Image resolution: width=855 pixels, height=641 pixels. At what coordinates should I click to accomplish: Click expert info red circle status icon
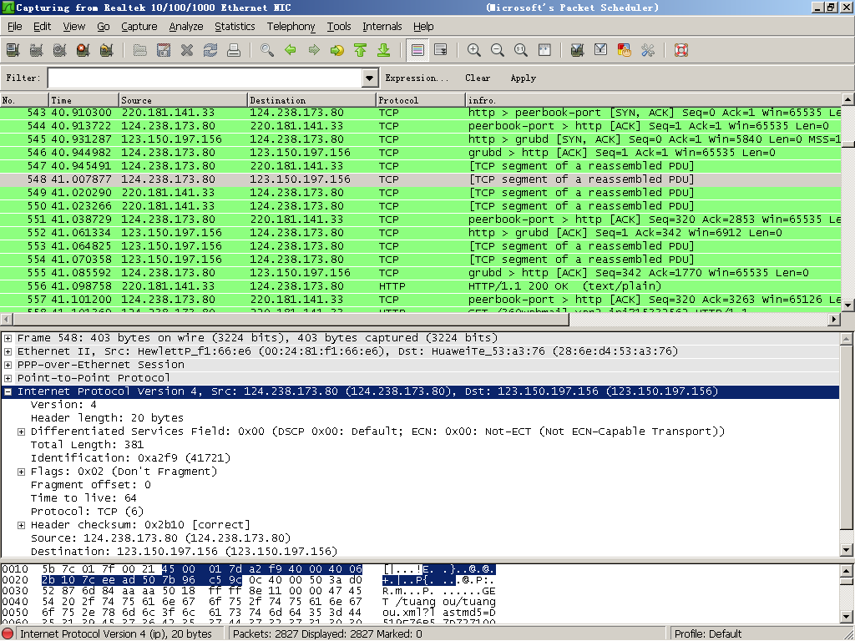pos(8,633)
